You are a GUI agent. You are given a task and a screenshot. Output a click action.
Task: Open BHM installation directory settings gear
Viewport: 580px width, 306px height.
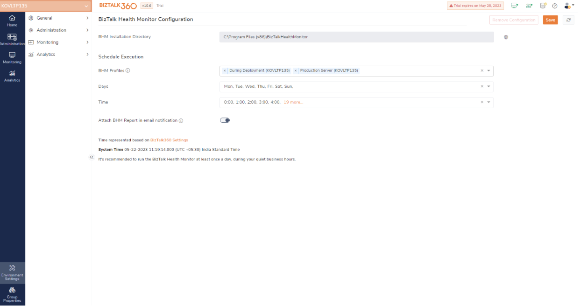(x=506, y=37)
